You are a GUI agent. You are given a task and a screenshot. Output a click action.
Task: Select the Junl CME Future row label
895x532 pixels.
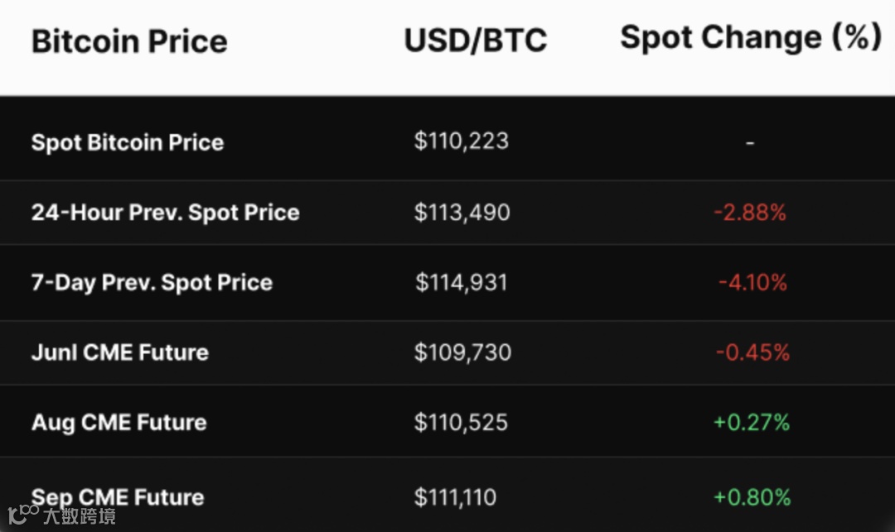tap(120, 352)
